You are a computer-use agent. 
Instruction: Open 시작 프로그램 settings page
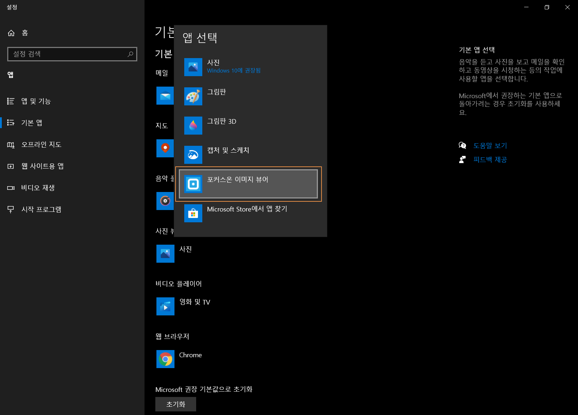(x=72, y=209)
